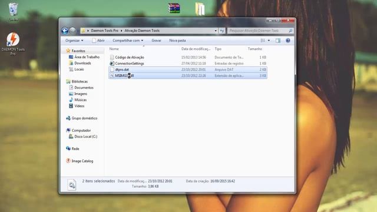Click the Gravar toolbar button
The height and width of the screenshot is (212, 377).
click(156, 41)
